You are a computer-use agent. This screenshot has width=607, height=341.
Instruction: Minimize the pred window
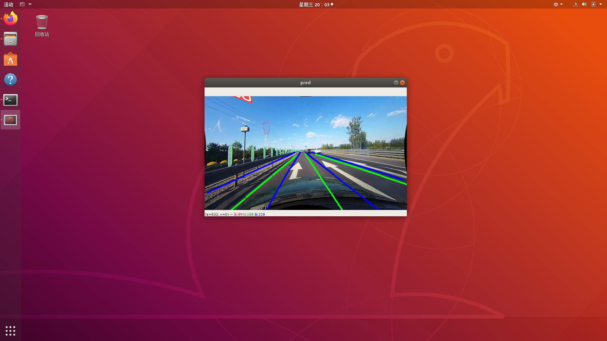pyautogui.click(x=396, y=83)
